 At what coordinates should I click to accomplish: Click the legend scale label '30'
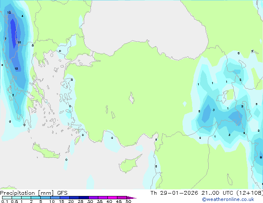(90, 201)
